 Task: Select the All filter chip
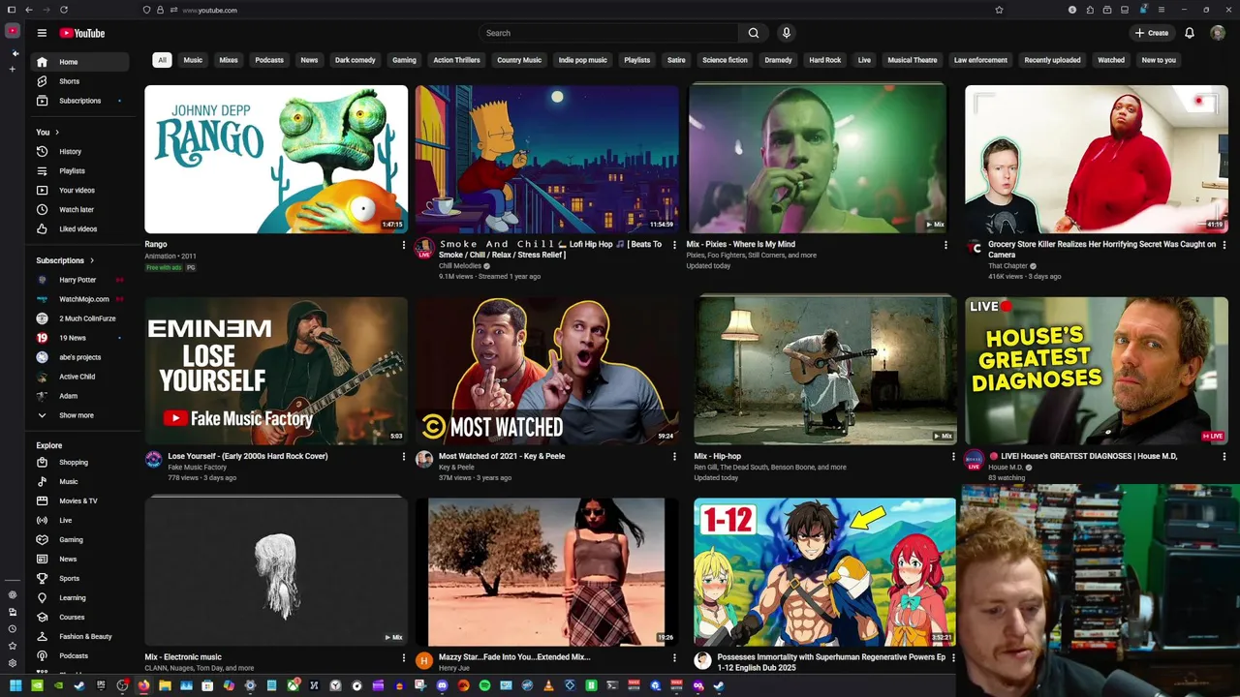tap(162, 60)
